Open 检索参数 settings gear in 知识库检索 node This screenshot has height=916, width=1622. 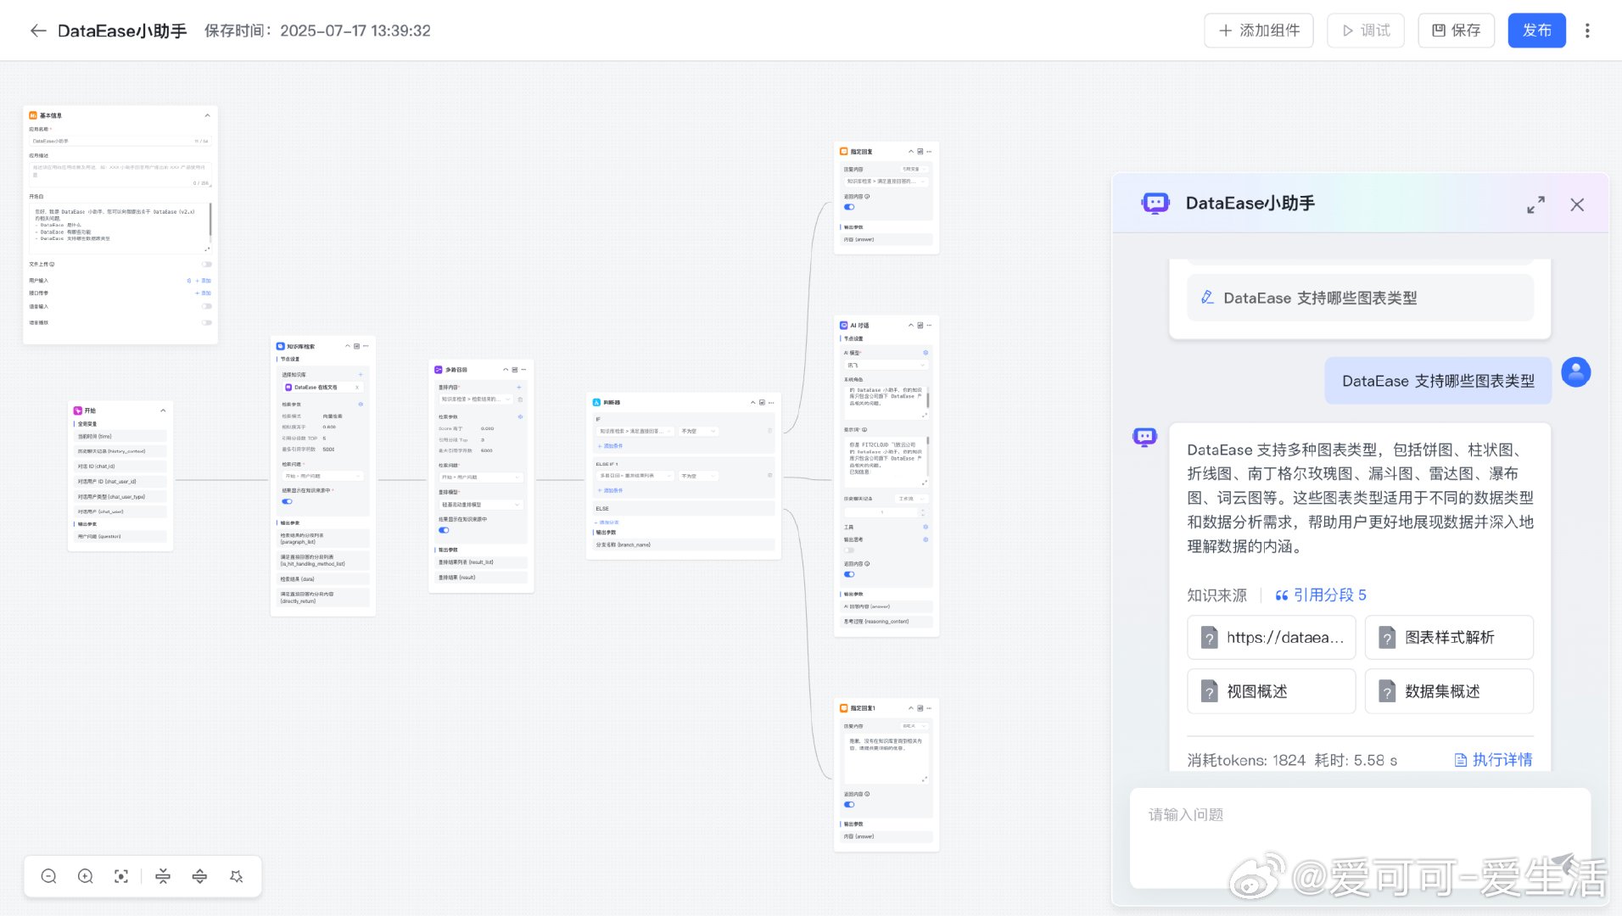[361, 404]
